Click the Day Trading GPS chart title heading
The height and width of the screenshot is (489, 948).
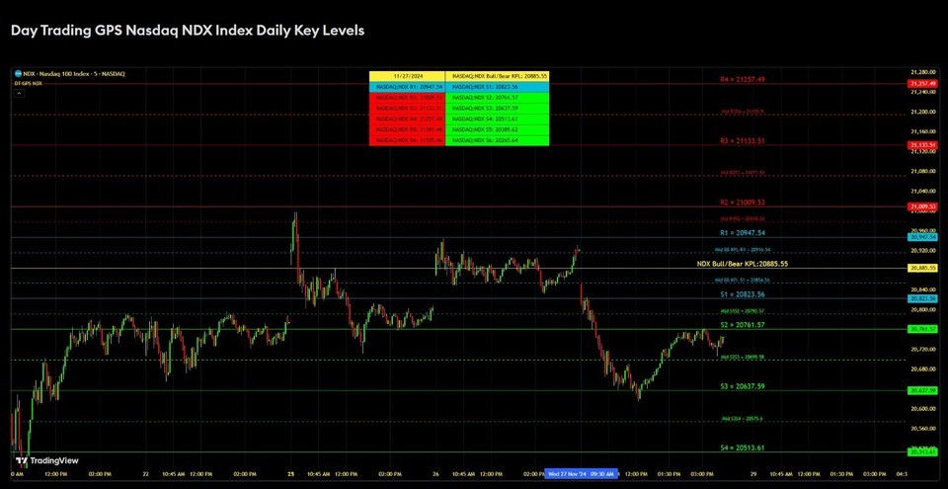pos(188,31)
